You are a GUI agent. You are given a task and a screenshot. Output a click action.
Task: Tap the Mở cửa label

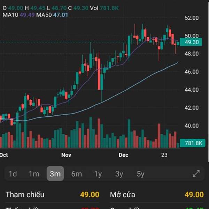click(x=123, y=194)
